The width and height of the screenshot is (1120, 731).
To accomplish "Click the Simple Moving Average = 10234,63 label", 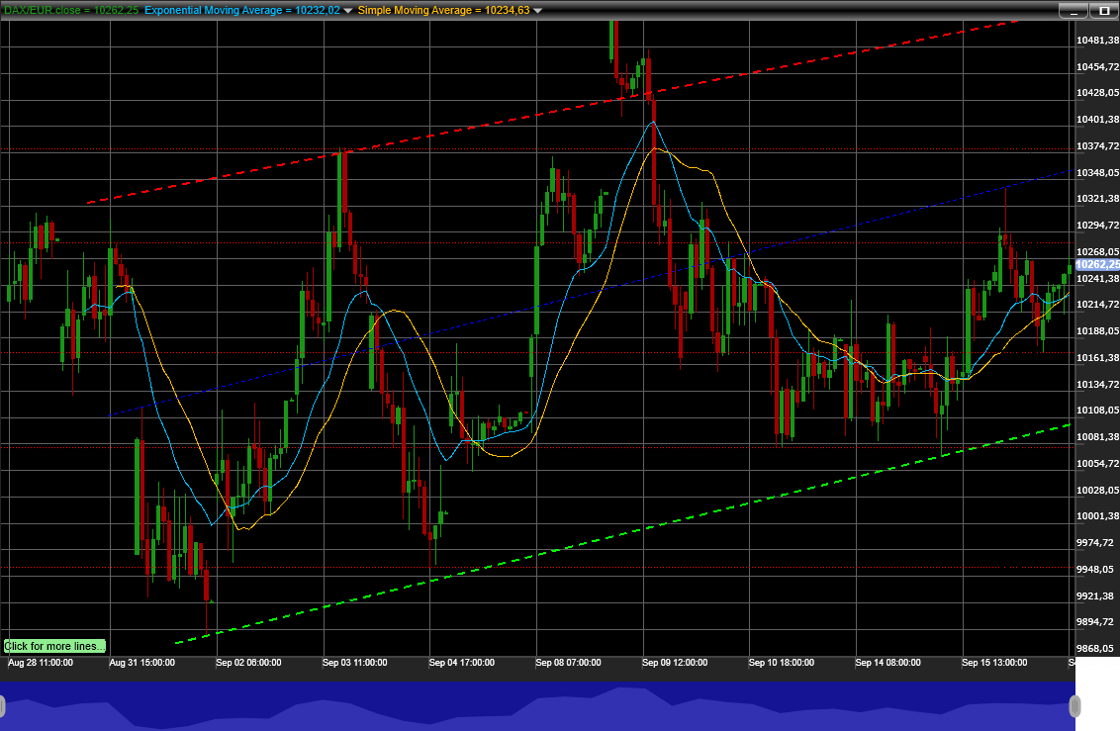I will [x=443, y=10].
